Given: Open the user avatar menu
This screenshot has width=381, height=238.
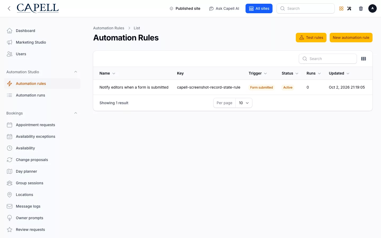Looking at the screenshot, I should [x=373, y=8].
